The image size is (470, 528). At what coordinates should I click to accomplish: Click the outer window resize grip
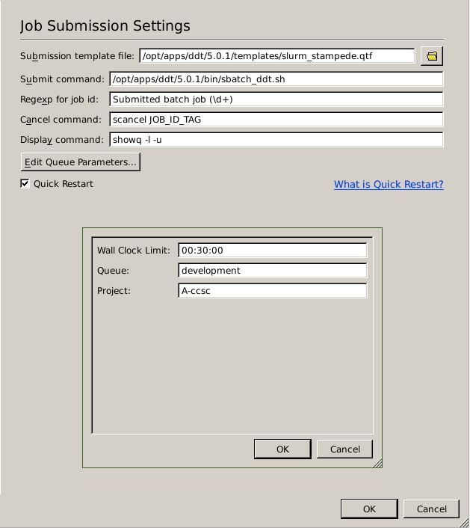point(464,523)
